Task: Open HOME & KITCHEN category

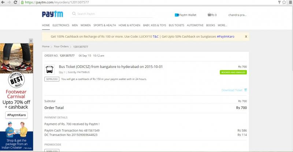Action: (129, 25)
